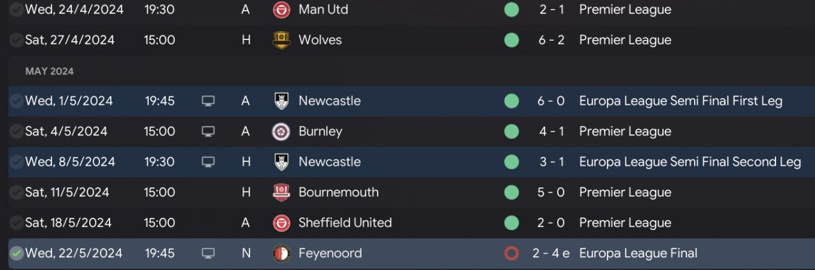Toggle checkmark on Wed, 22/5/2024 fixture

click(17, 253)
